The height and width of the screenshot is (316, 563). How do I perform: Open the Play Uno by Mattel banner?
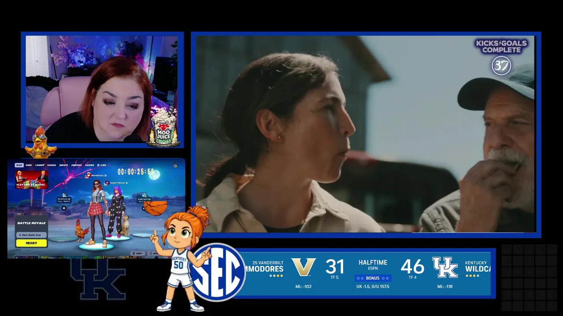32,180
